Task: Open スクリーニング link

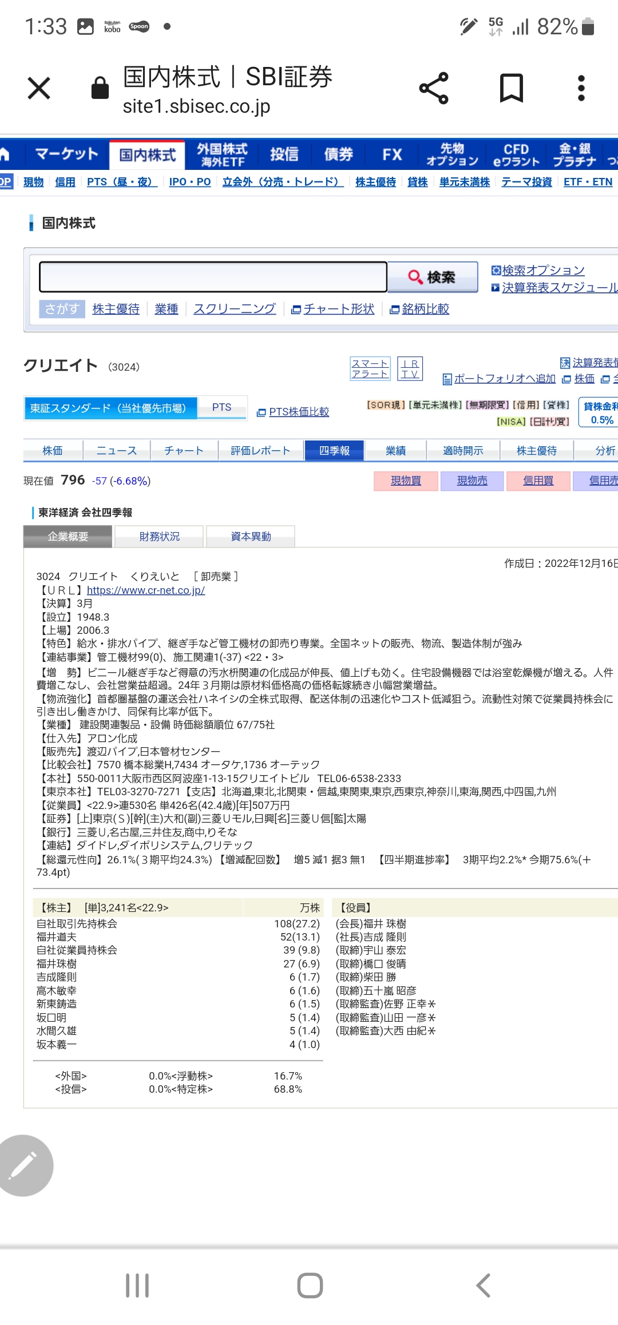Action: click(235, 309)
